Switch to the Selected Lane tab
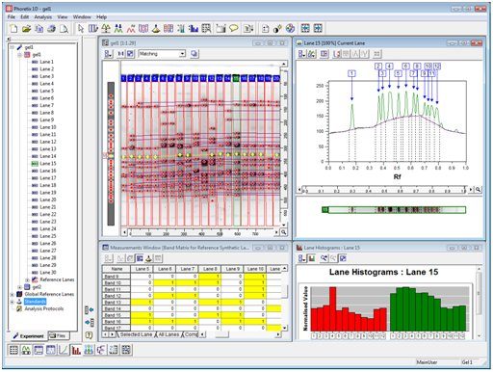This screenshot has width=493, height=372. pyautogui.click(x=136, y=334)
